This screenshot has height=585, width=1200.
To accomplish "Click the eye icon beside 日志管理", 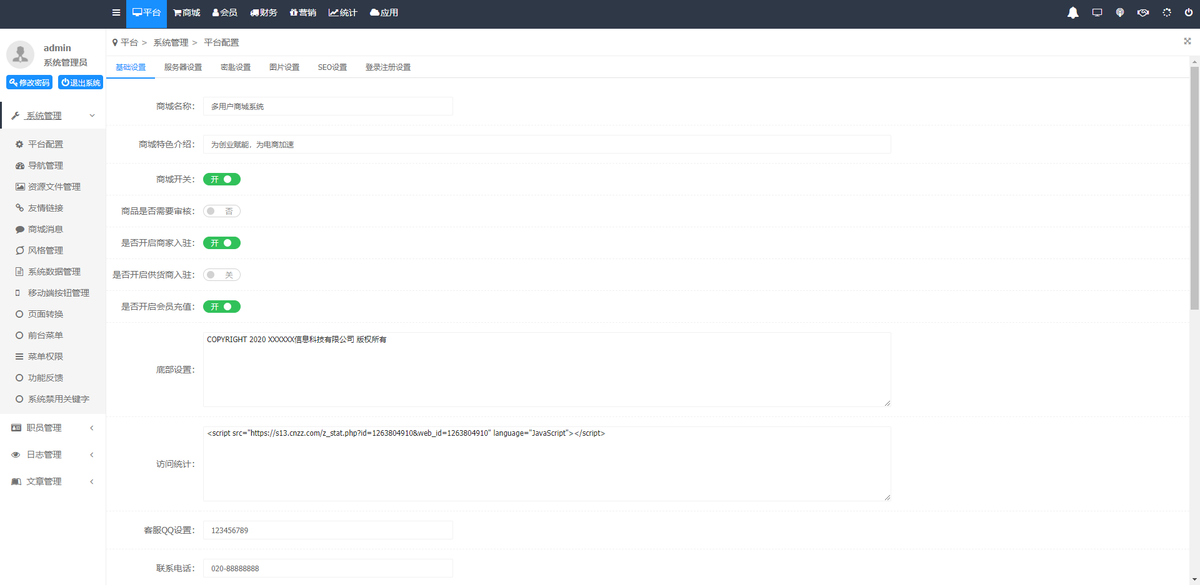I will pos(16,455).
